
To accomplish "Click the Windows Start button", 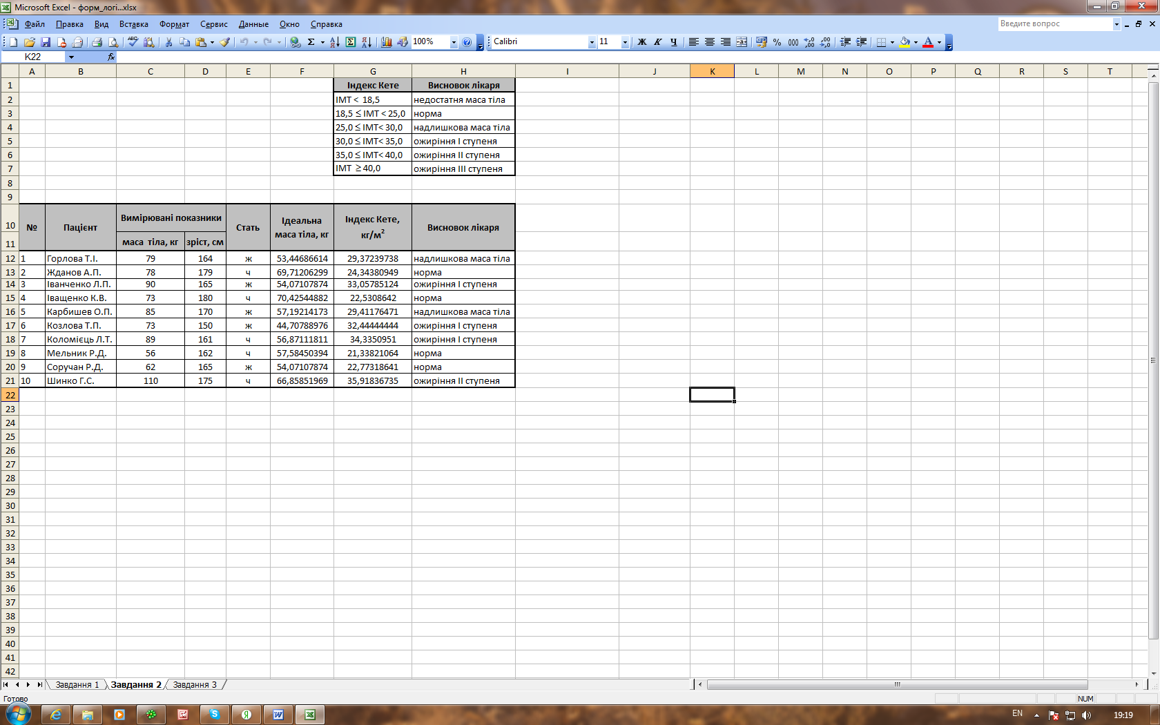I will (x=17, y=714).
